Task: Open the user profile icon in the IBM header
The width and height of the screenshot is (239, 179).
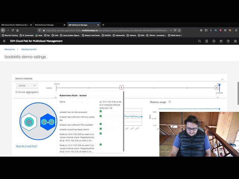Action: (235, 41)
